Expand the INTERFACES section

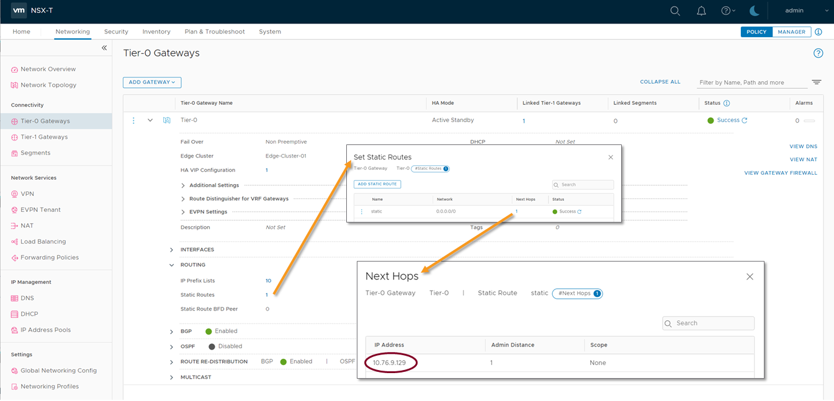tap(172, 250)
